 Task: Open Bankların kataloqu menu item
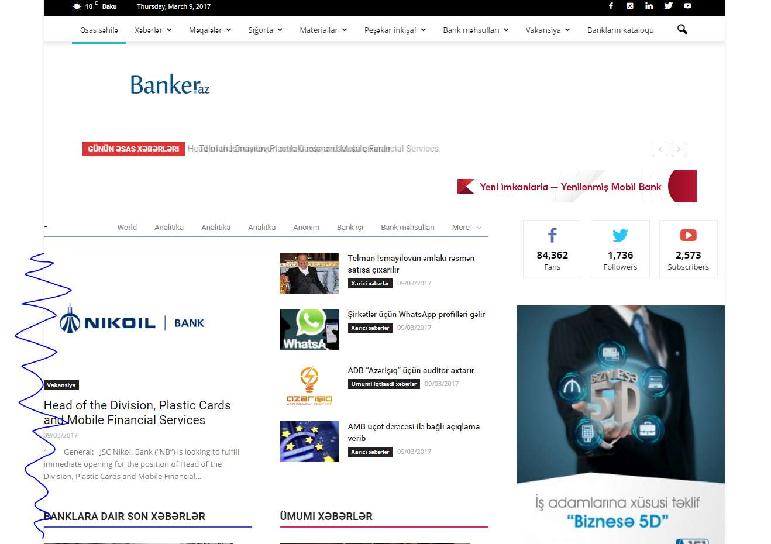[x=620, y=30]
